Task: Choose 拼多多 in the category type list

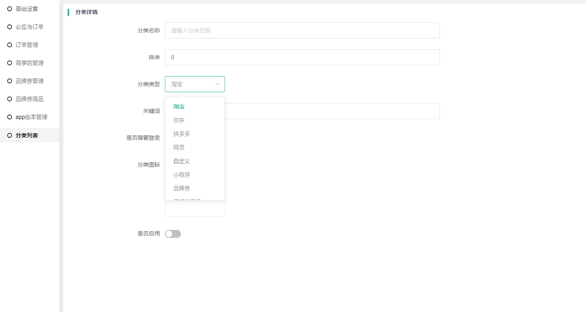Action: click(182, 134)
